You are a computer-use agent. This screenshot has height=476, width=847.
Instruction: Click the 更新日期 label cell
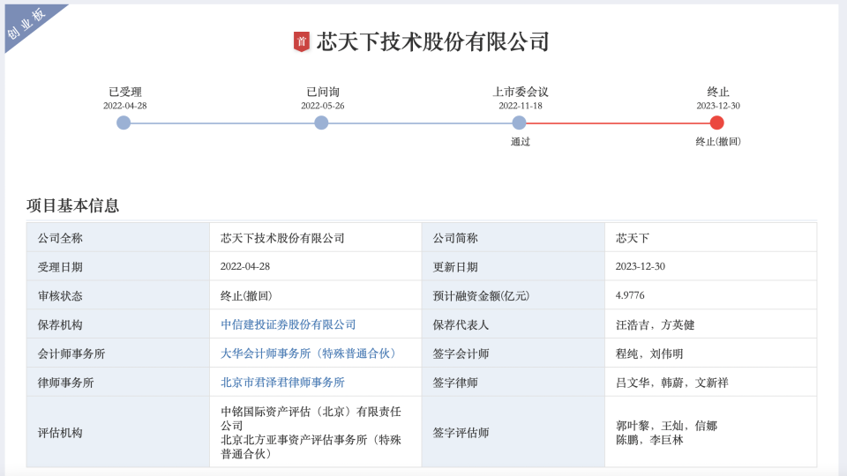pyautogui.click(x=513, y=266)
